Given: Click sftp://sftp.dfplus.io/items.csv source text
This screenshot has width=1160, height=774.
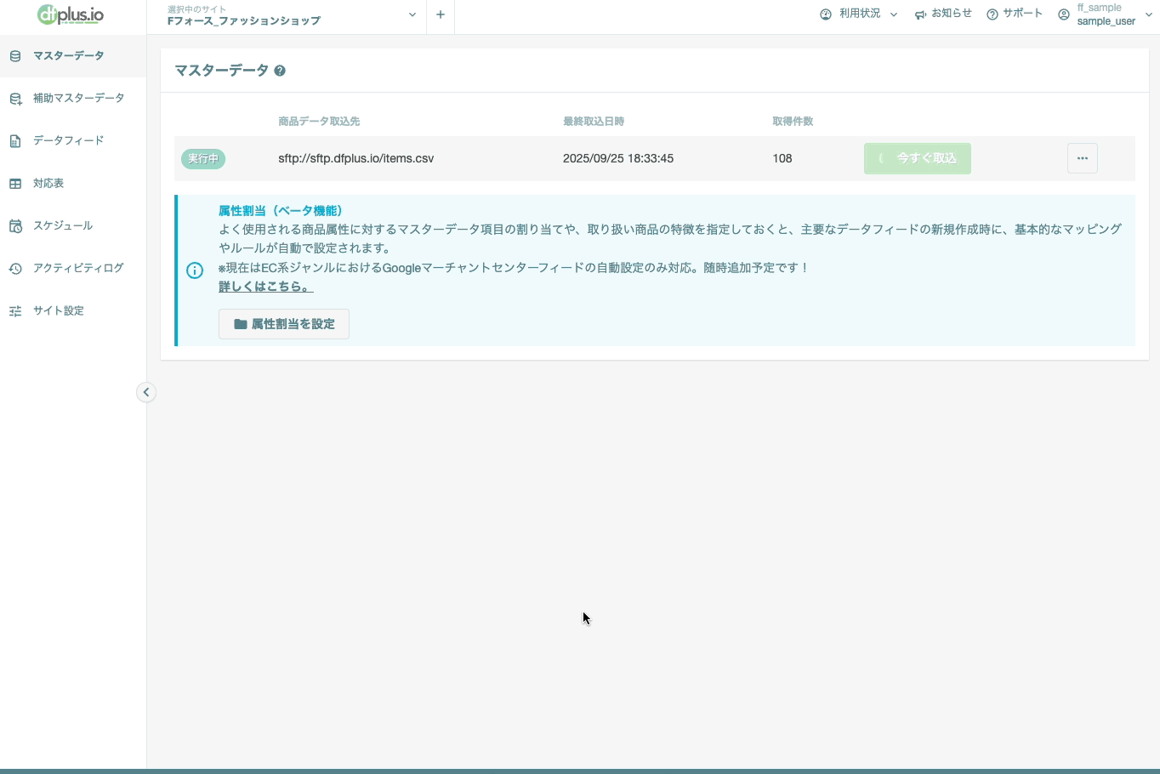Looking at the screenshot, I should [356, 158].
